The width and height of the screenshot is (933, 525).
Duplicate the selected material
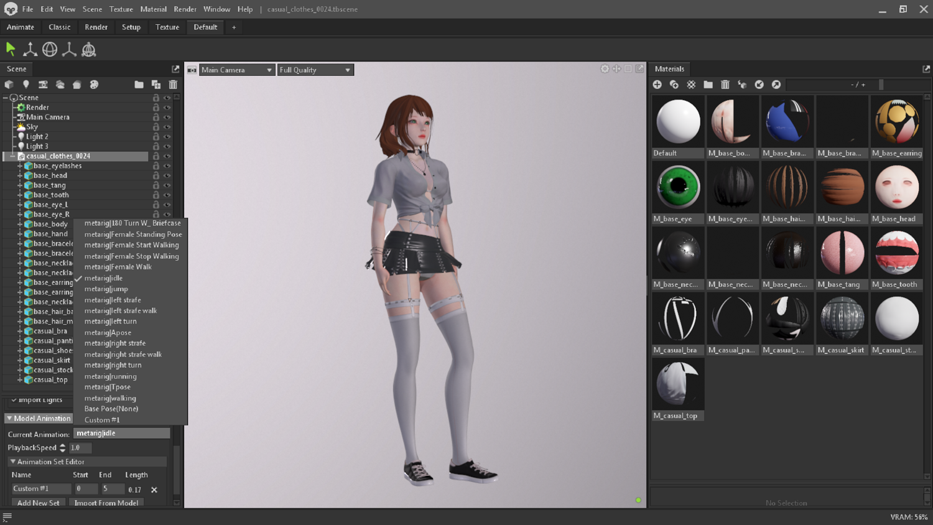[x=674, y=85]
